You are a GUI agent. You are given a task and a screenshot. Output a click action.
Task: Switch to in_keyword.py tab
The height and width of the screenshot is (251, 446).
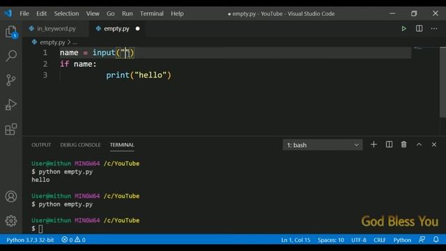(x=56, y=29)
